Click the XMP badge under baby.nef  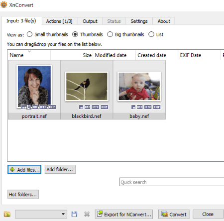[x=139, y=107]
